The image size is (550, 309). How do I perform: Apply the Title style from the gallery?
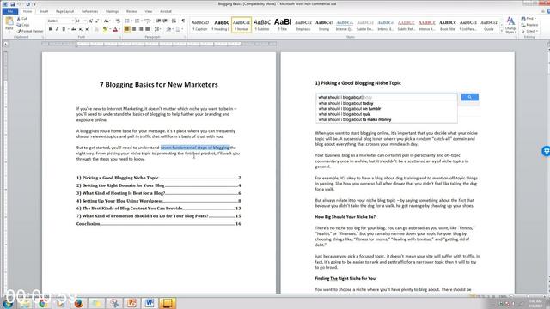pyautogui.click(x=283, y=25)
